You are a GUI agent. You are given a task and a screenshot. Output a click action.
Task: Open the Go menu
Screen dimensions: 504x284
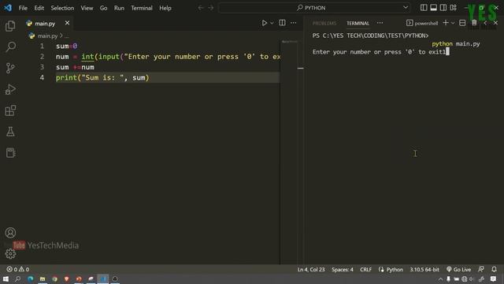(103, 8)
